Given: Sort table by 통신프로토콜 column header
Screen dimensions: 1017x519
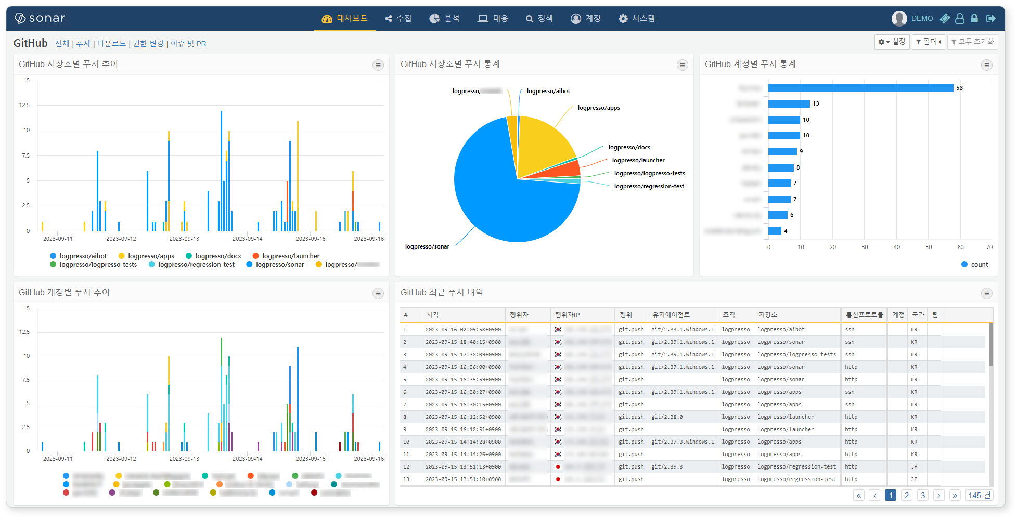Looking at the screenshot, I should point(864,315).
